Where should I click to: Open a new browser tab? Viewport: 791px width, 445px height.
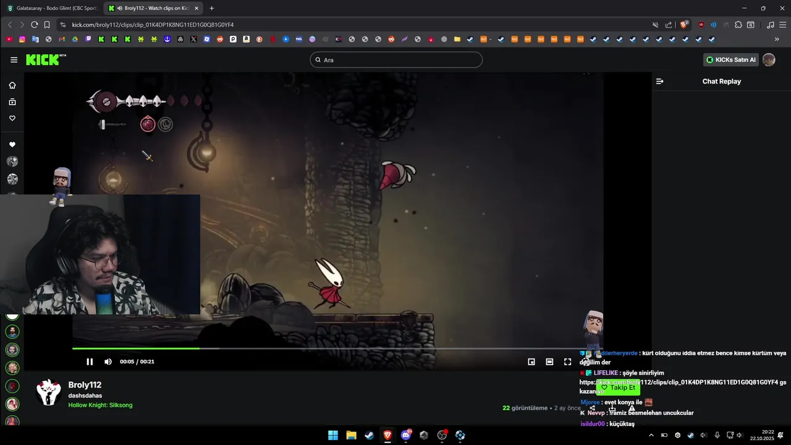pos(211,8)
